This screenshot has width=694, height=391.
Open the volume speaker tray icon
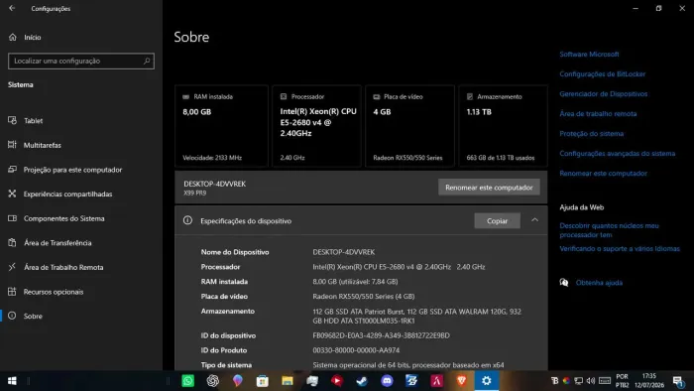point(591,381)
